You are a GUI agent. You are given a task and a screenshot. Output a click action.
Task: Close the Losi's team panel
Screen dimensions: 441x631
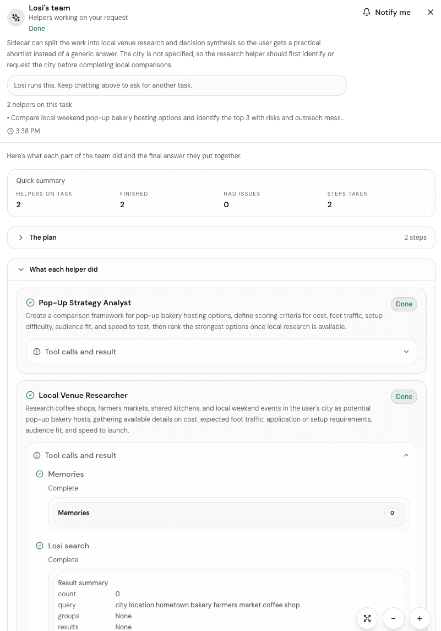[x=430, y=12]
